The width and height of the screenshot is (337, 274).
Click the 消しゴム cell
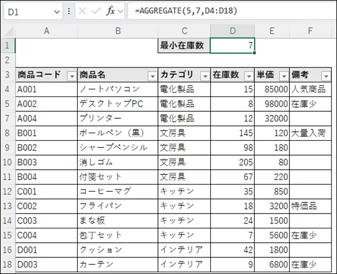pyautogui.click(x=117, y=162)
